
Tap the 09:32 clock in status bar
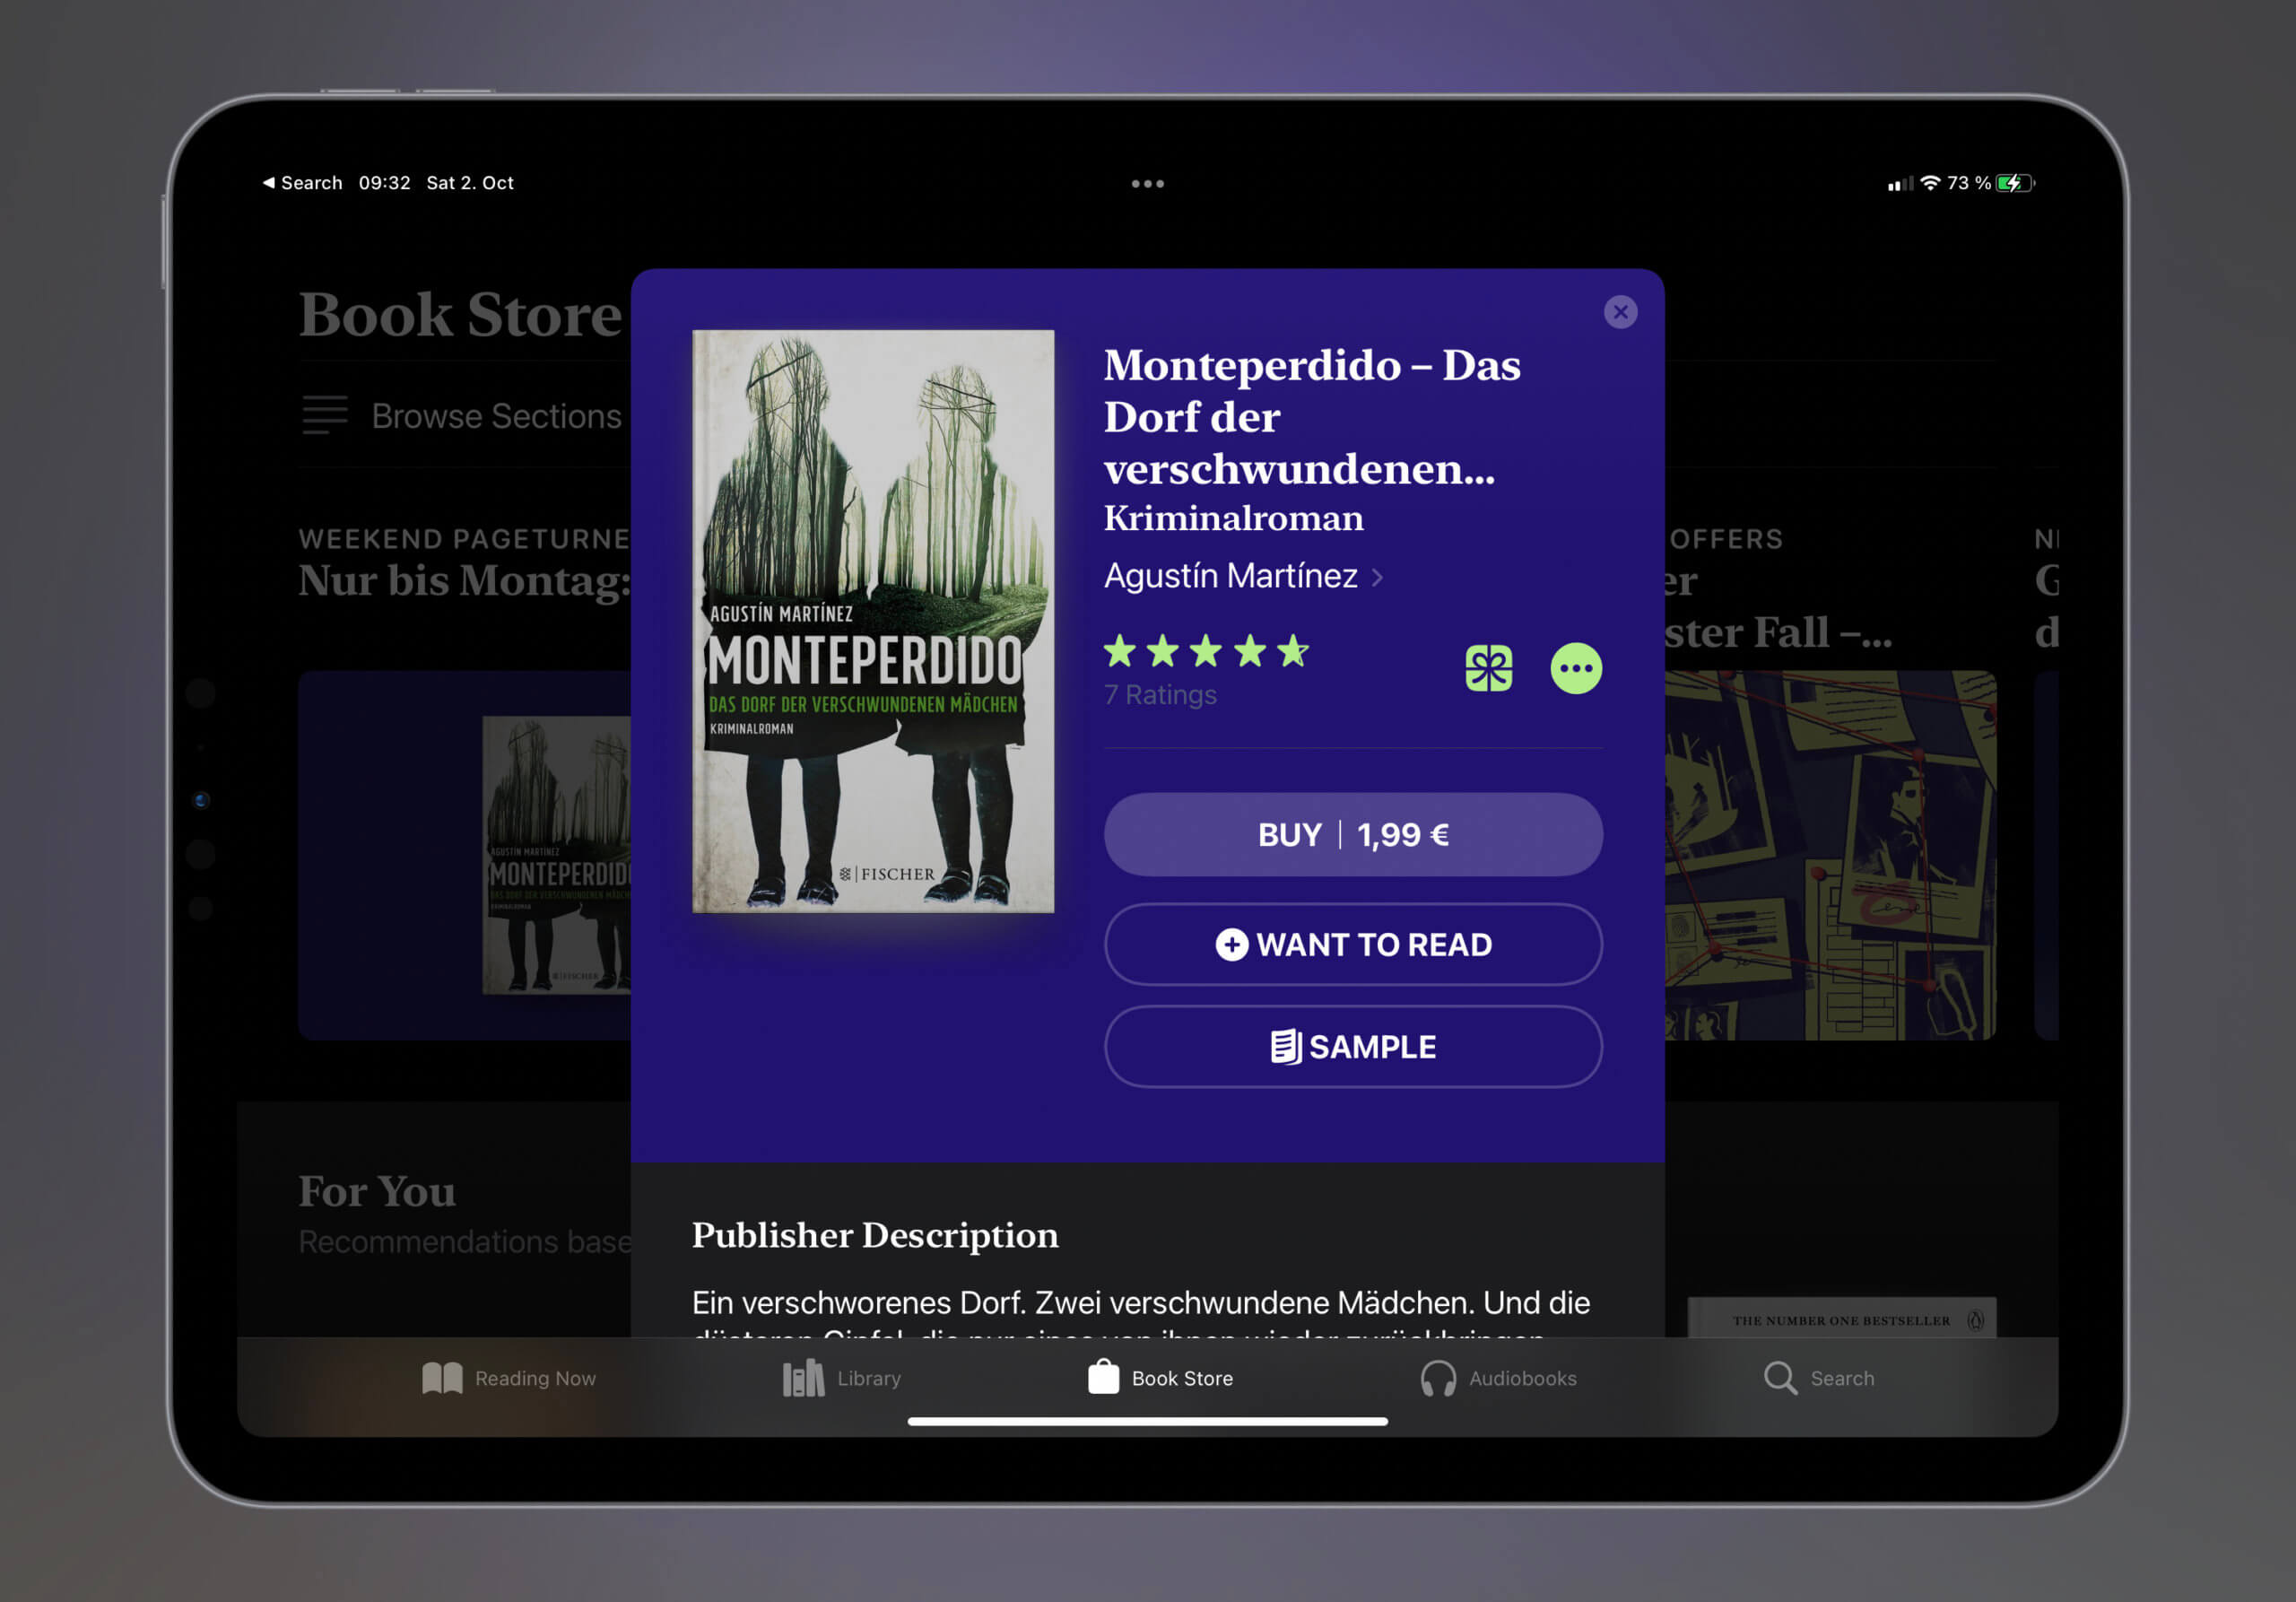click(385, 183)
